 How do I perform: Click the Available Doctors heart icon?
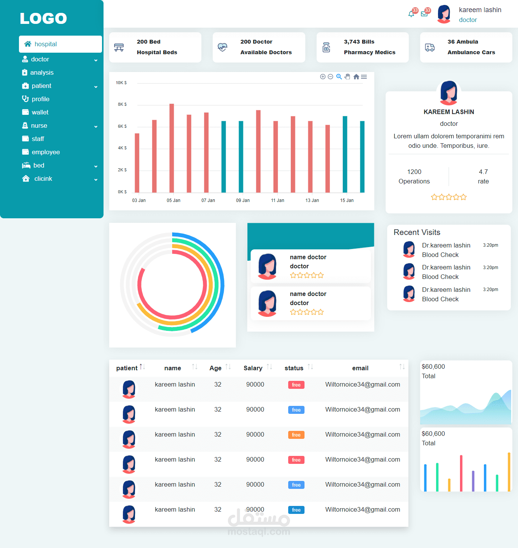pos(223,47)
